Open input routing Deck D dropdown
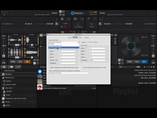157x118 pixels. pos(97,57)
